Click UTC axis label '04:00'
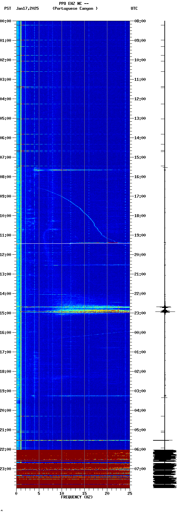This screenshot has height=514, width=179. (x=140, y=410)
